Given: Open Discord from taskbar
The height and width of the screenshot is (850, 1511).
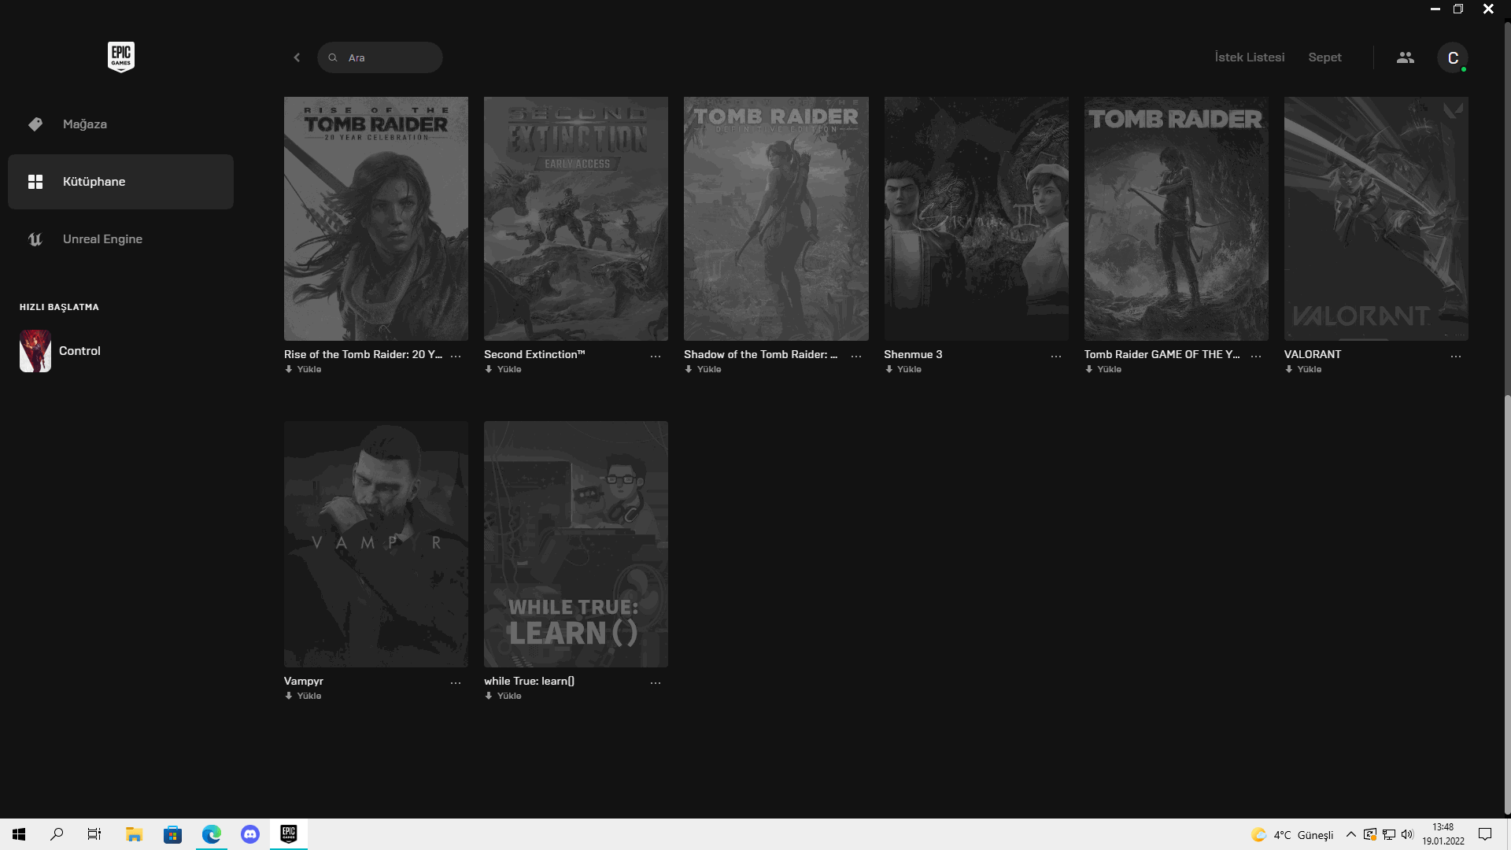Looking at the screenshot, I should tap(250, 834).
